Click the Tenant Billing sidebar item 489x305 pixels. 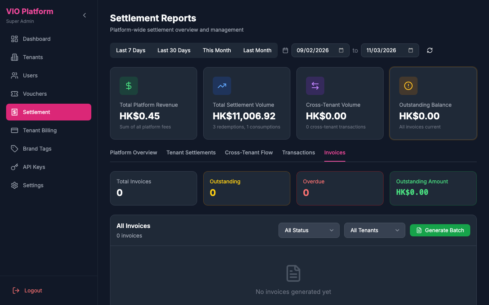[40, 130]
